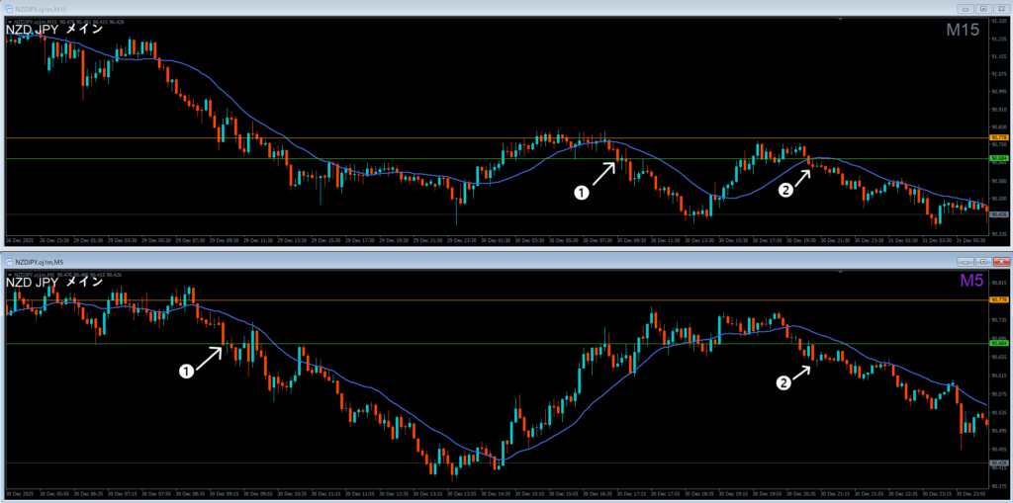The height and width of the screenshot is (503, 1013).
Task: Click the gray M15 timeframe label
Action: click(x=963, y=30)
